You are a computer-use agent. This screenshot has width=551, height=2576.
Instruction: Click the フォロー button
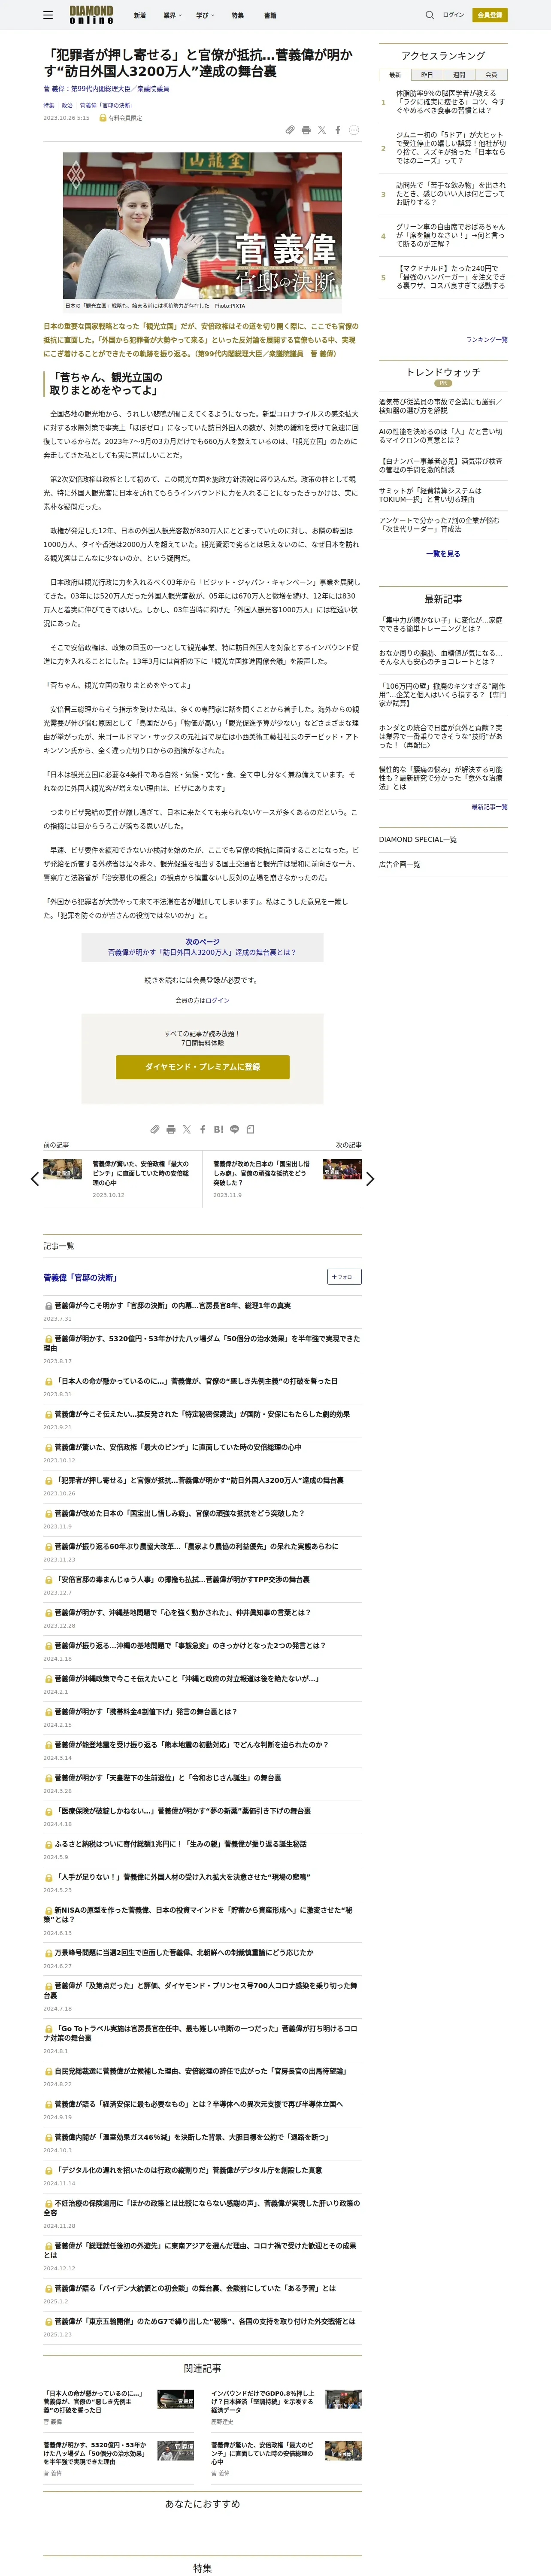(344, 1277)
